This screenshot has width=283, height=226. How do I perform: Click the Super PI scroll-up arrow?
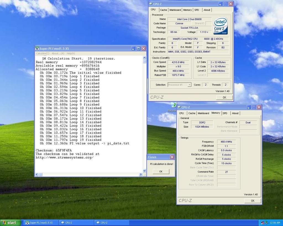coord(144,58)
